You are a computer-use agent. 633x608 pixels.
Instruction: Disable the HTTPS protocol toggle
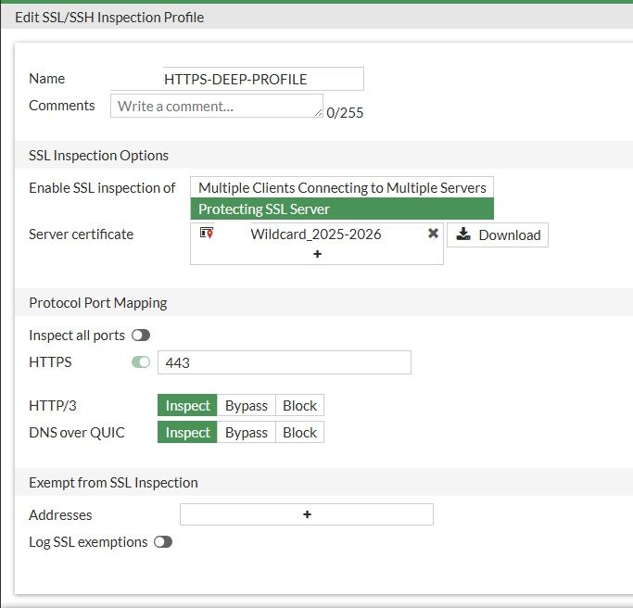(x=140, y=361)
